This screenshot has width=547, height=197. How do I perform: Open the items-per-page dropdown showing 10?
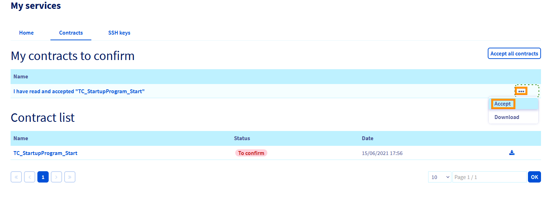439,177
